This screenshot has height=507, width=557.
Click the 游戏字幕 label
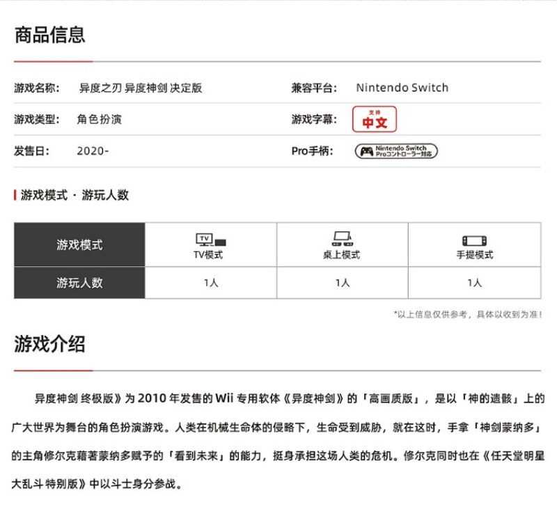tap(314, 120)
